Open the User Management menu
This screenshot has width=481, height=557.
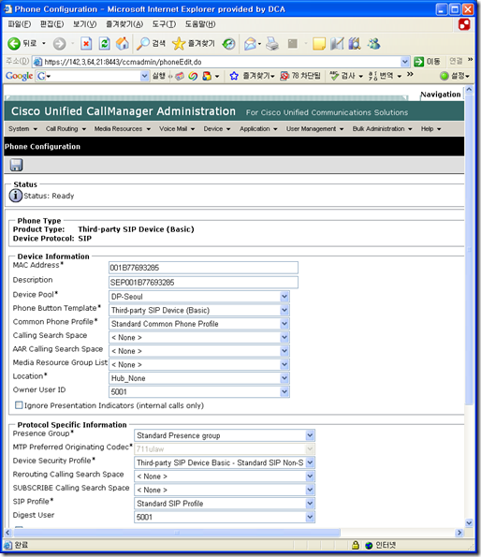(x=314, y=128)
